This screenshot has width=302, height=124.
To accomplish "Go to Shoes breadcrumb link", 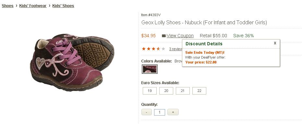I will (x=8, y=6).
